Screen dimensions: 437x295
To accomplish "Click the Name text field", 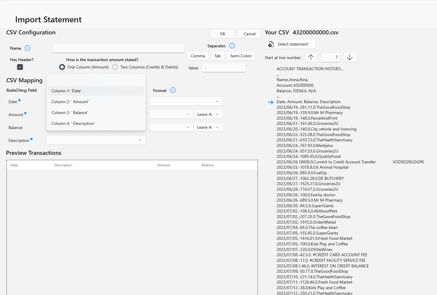I will click(x=118, y=48).
